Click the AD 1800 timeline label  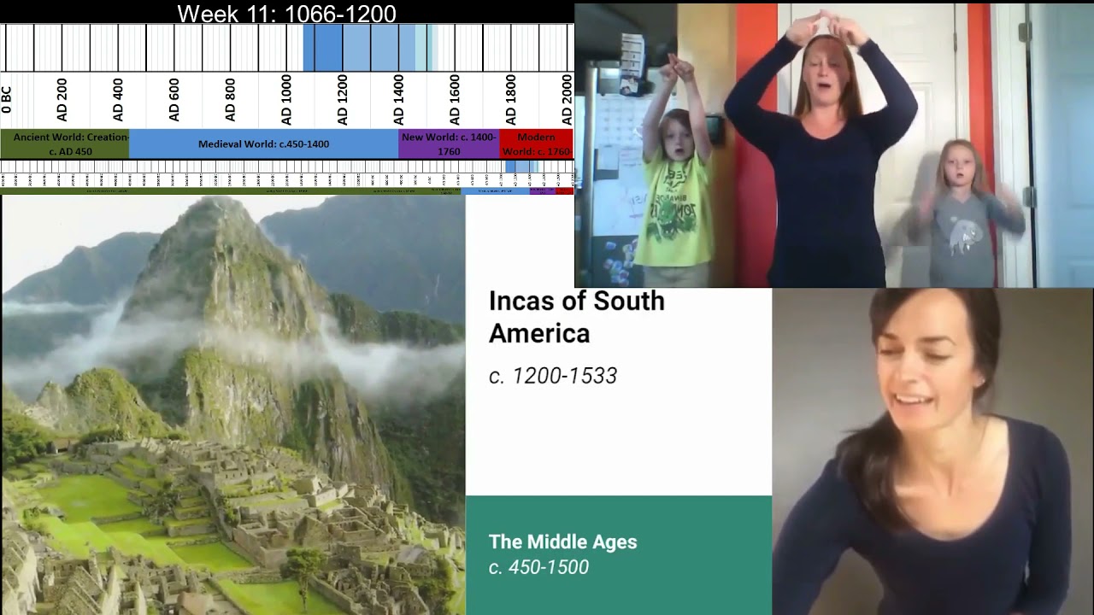click(511, 100)
